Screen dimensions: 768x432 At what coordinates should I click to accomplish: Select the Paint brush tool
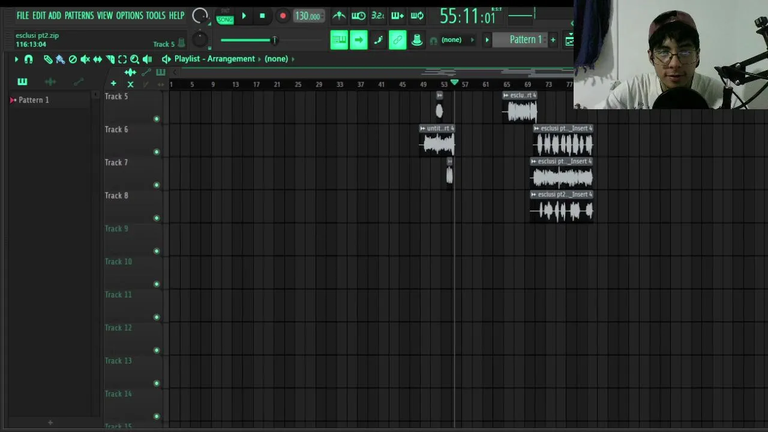pos(60,59)
